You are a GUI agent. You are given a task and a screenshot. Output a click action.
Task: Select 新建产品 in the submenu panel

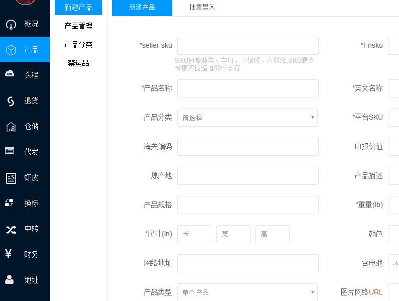(x=78, y=8)
